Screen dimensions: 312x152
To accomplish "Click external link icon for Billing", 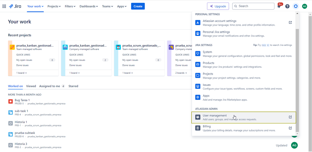I will point(290,128).
